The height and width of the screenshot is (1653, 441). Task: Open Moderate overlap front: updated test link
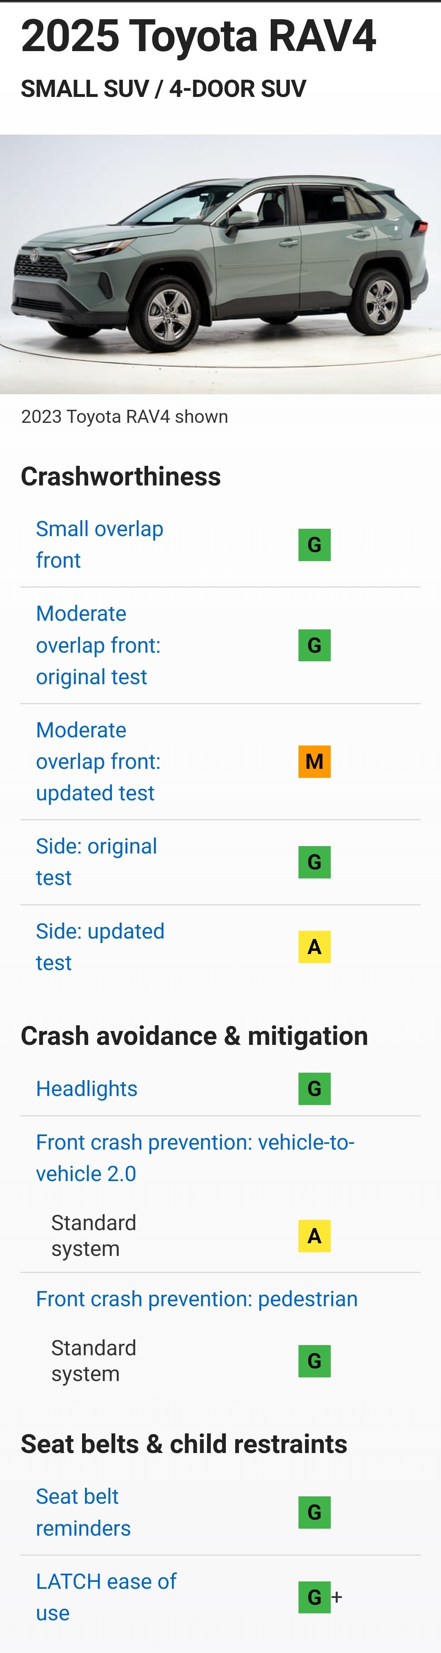[98, 761]
